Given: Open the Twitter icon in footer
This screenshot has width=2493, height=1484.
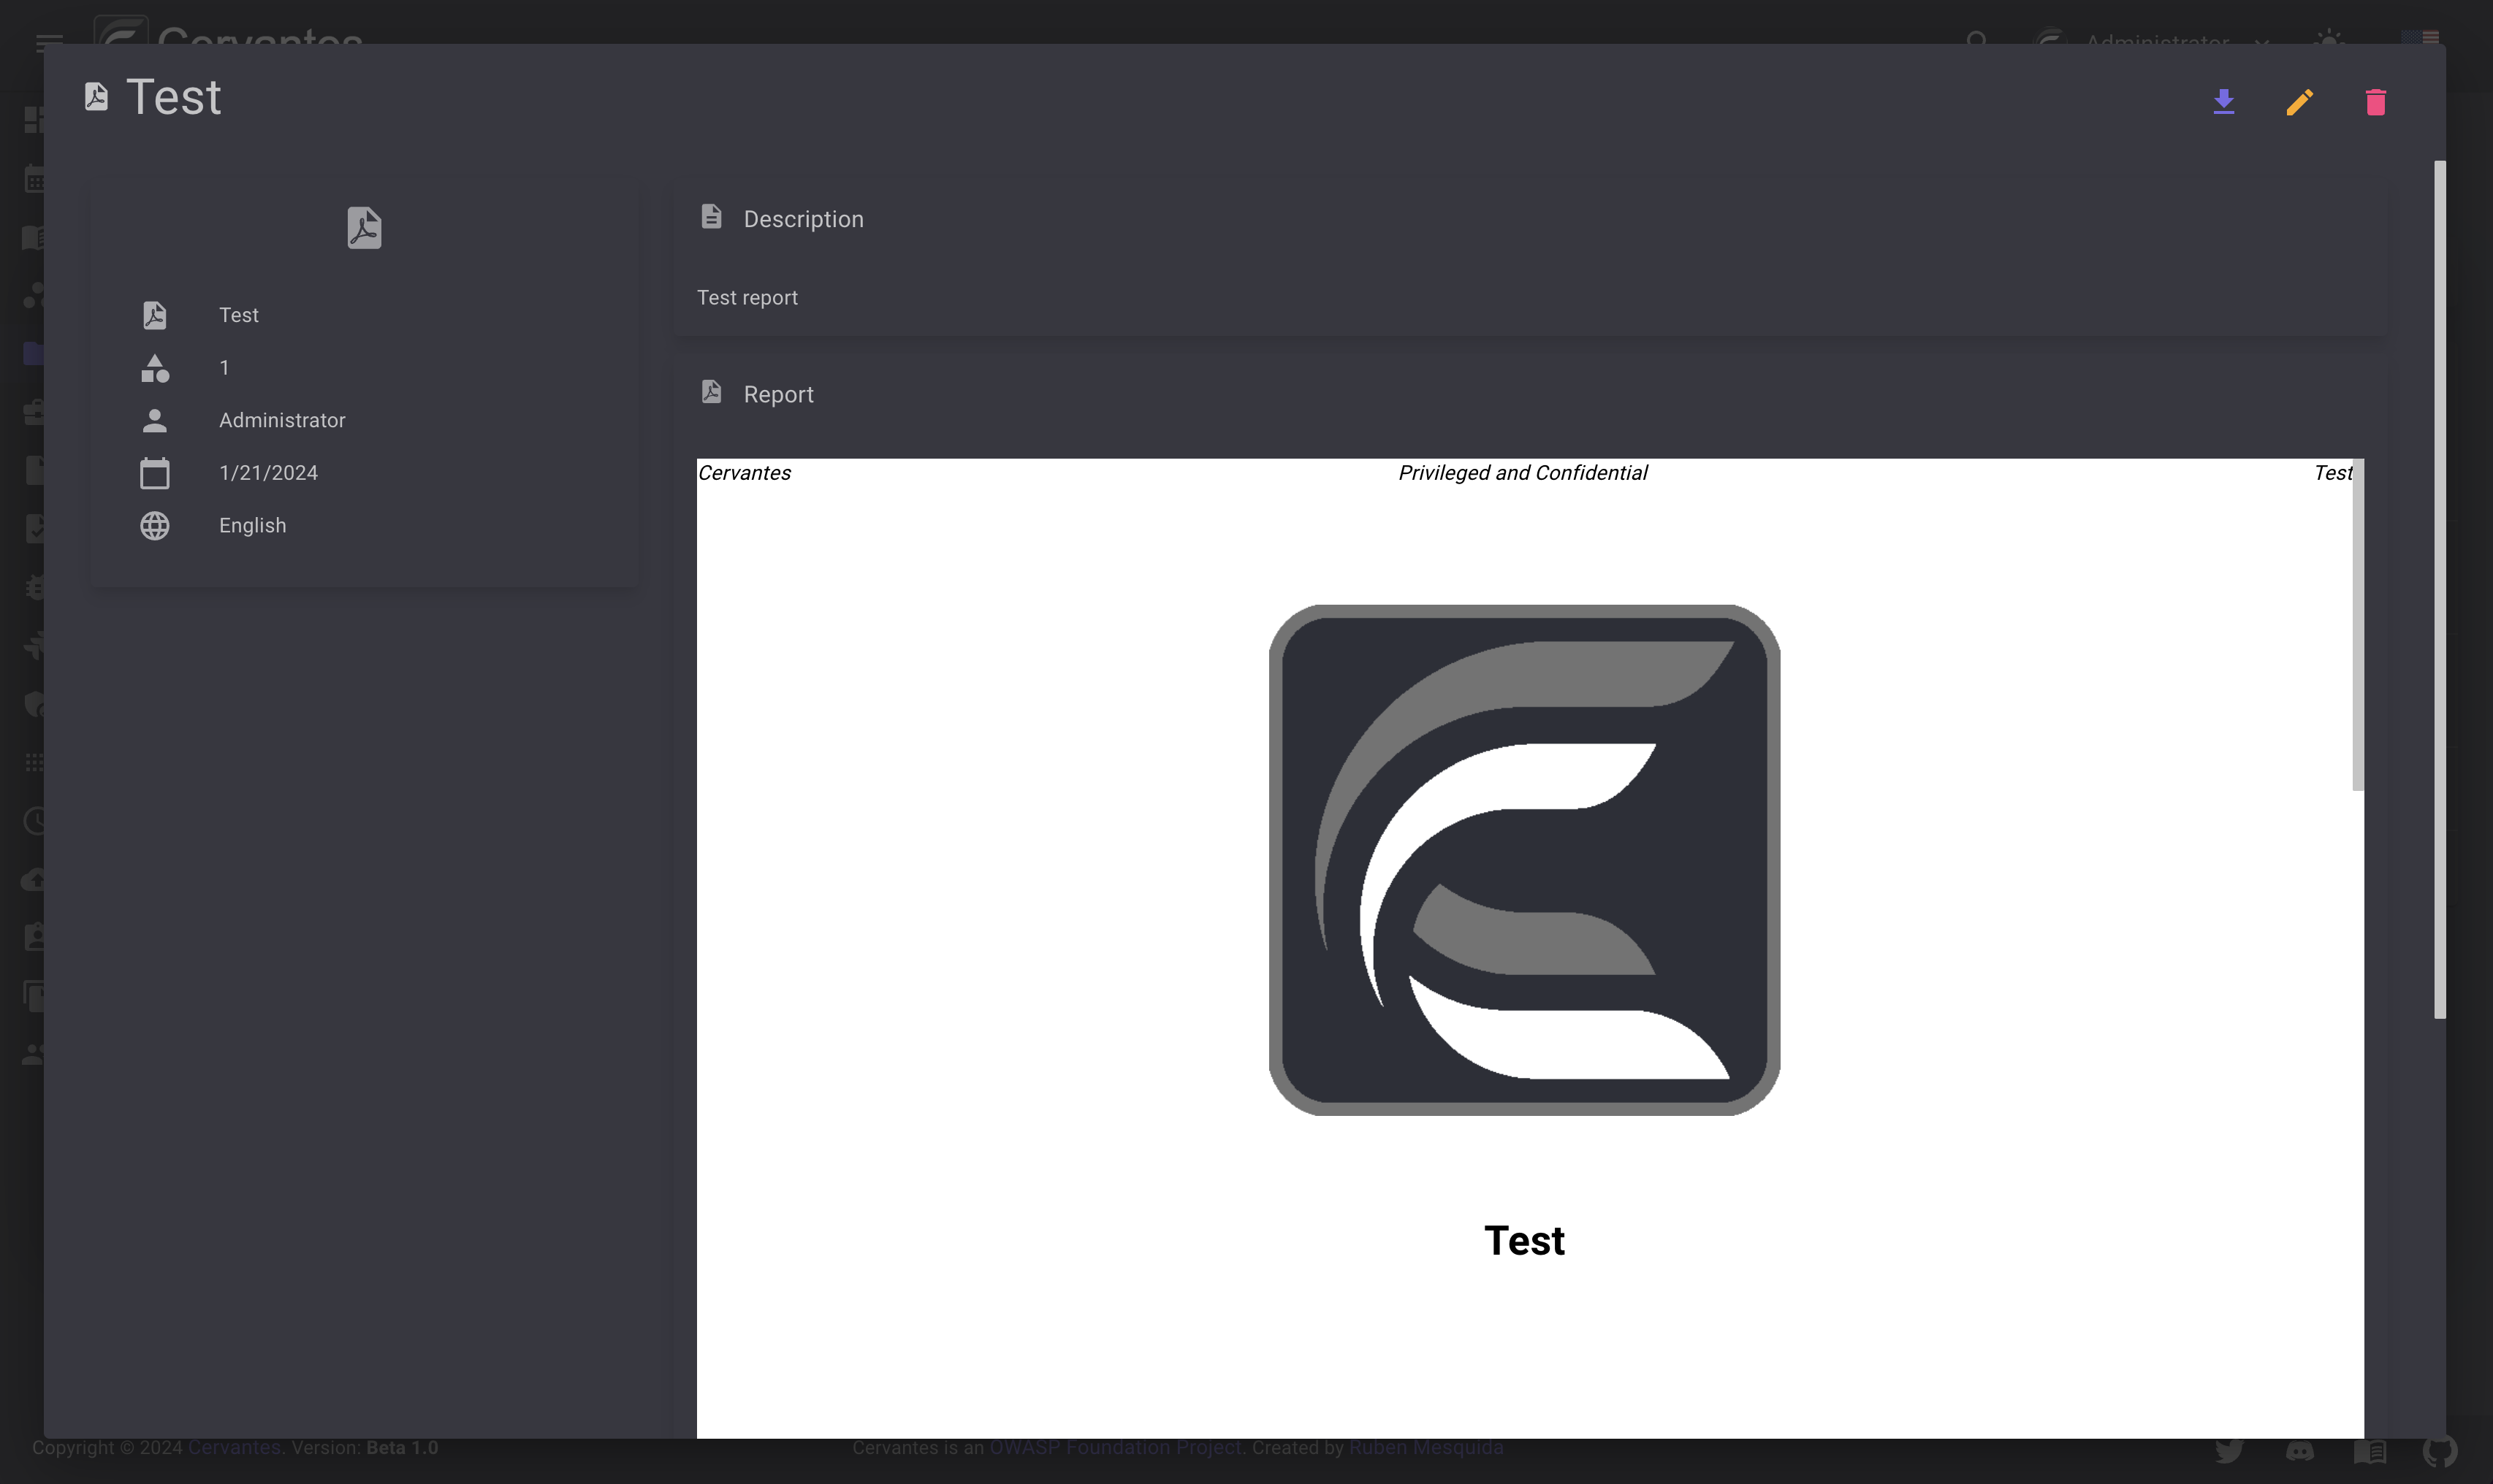Looking at the screenshot, I should pos(2229,1450).
